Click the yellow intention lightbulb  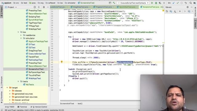pyautogui.click(x=62, y=62)
